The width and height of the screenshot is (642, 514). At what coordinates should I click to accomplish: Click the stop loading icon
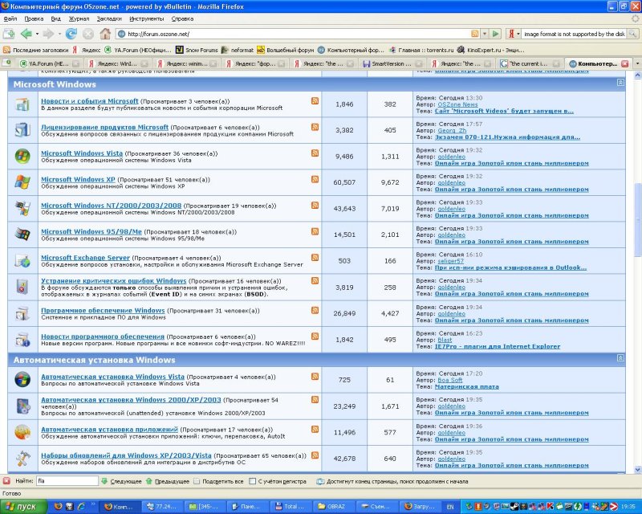(87, 34)
